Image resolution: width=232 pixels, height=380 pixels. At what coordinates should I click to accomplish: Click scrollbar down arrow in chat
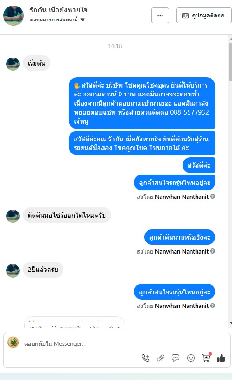tap(230, 323)
